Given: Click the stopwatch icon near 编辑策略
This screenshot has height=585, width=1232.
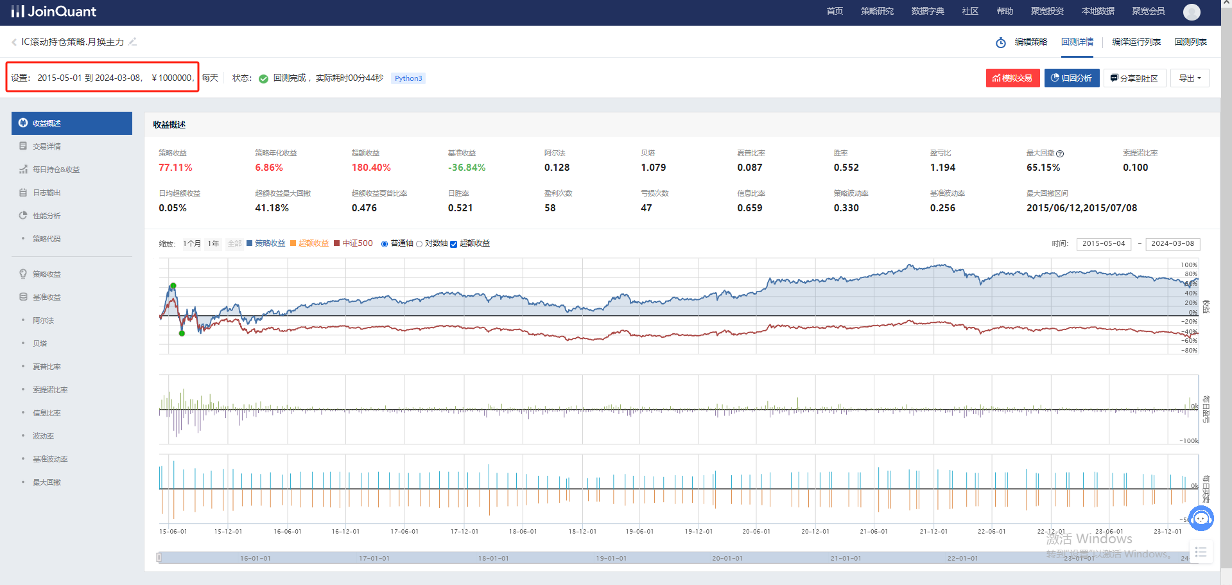Looking at the screenshot, I should [1000, 42].
